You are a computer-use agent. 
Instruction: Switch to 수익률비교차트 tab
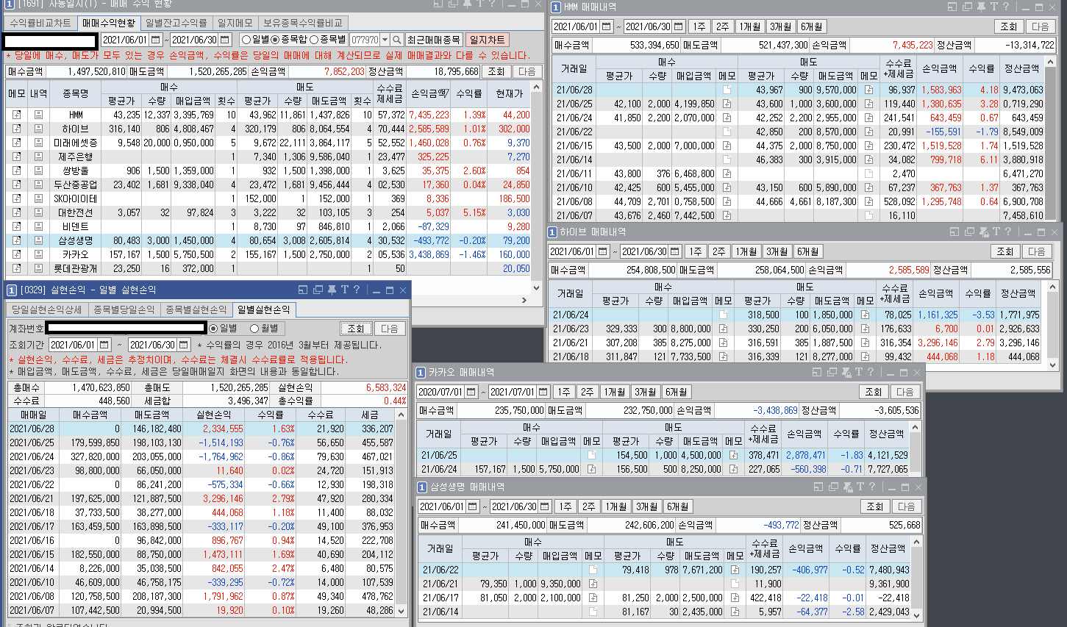click(40, 23)
